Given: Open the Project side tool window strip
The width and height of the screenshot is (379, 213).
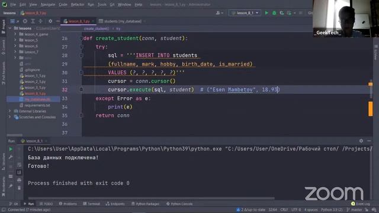Looking at the screenshot, I should coord(3,26).
